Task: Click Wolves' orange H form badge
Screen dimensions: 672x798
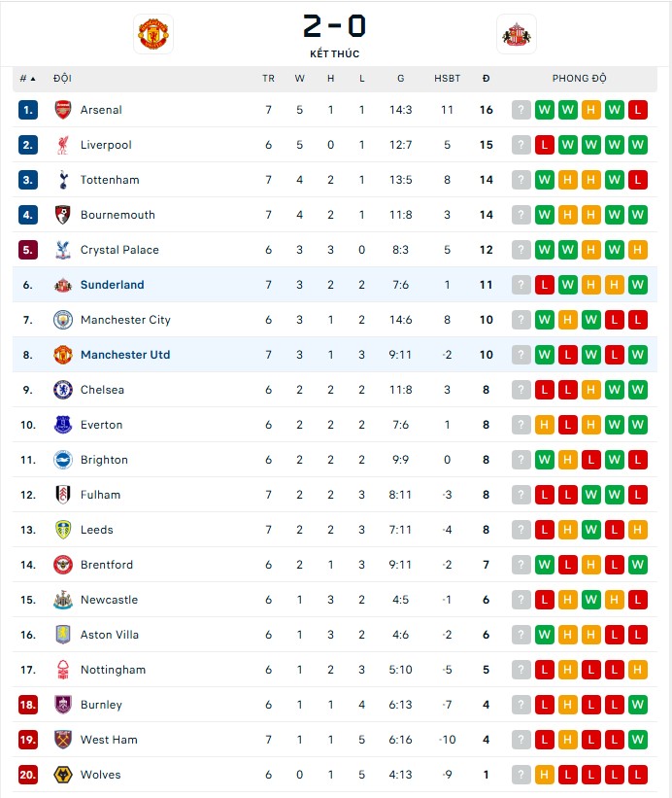Action: click(545, 775)
